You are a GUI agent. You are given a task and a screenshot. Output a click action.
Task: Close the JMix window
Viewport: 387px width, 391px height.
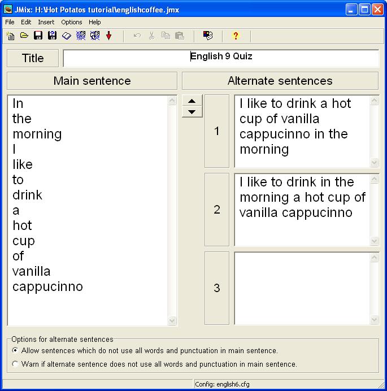pyautogui.click(x=378, y=10)
